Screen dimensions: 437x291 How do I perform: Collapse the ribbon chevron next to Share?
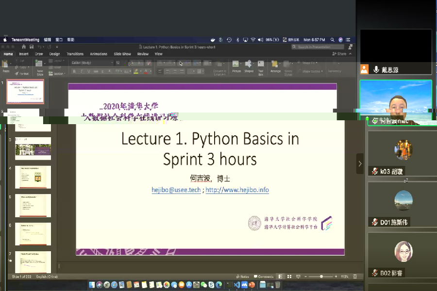[x=350, y=54]
